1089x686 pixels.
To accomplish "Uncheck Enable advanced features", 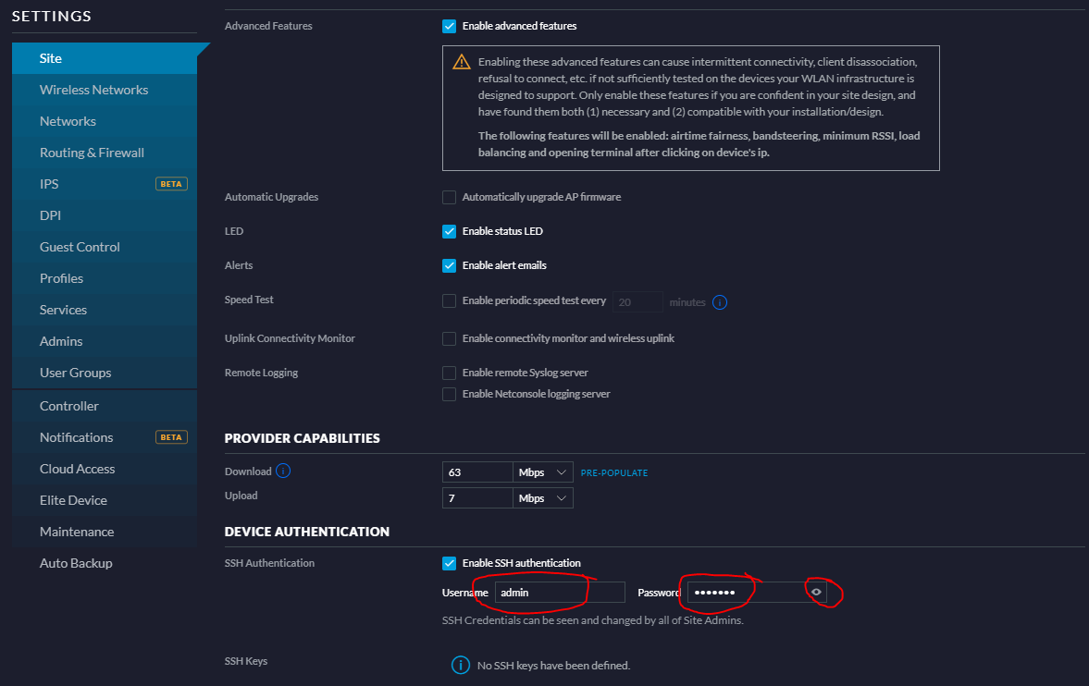I will point(450,26).
